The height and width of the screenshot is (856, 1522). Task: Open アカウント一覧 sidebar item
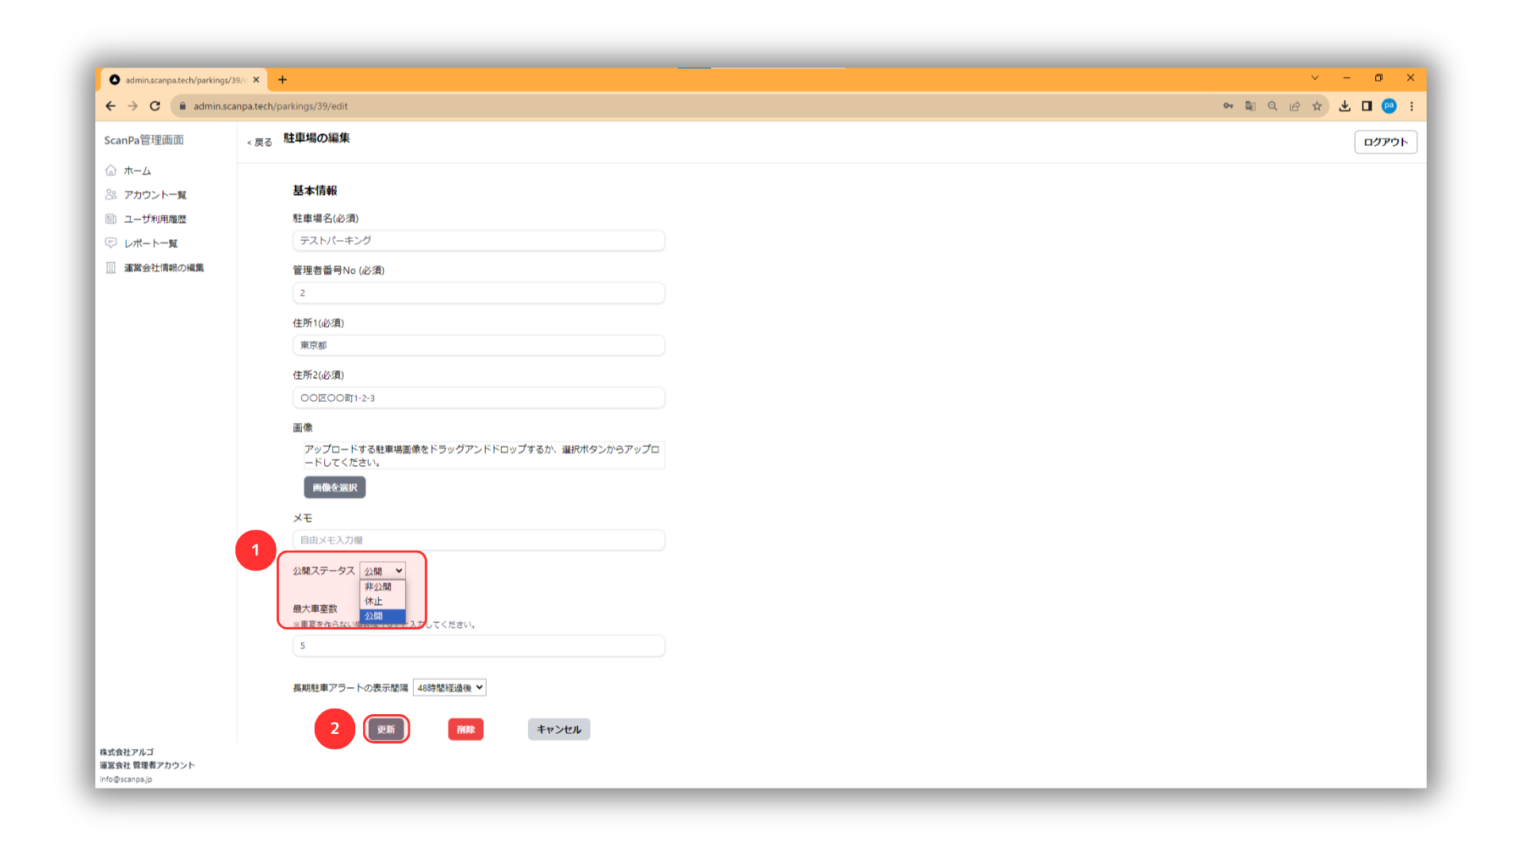(x=155, y=195)
